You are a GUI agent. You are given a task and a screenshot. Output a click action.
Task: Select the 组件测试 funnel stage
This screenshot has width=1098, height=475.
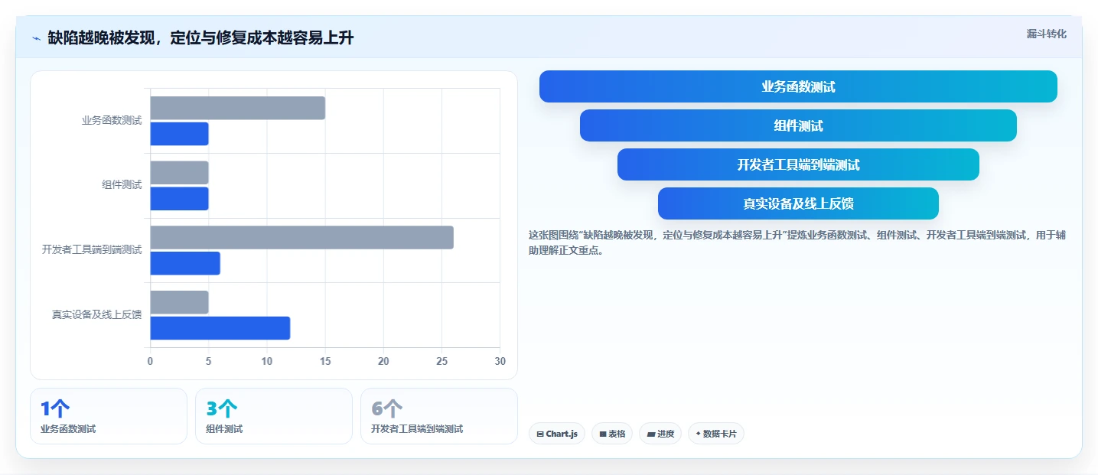[x=798, y=125]
